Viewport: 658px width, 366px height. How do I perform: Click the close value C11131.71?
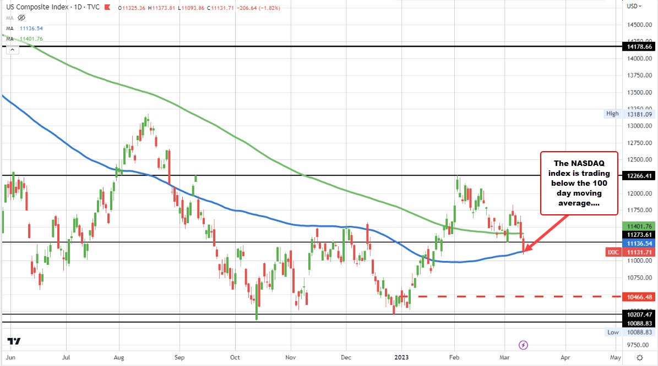(x=220, y=8)
